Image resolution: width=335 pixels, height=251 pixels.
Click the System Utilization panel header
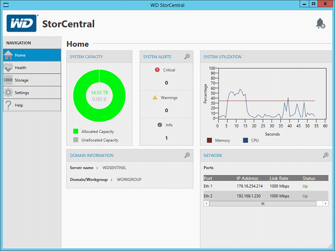point(266,57)
